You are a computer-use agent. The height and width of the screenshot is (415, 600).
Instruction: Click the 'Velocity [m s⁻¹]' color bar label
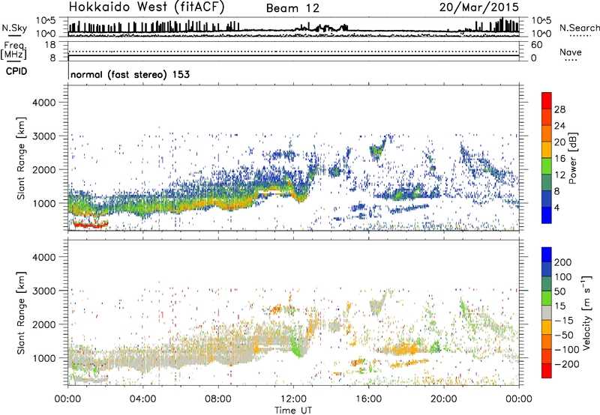pyautogui.click(x=586, y=312)
